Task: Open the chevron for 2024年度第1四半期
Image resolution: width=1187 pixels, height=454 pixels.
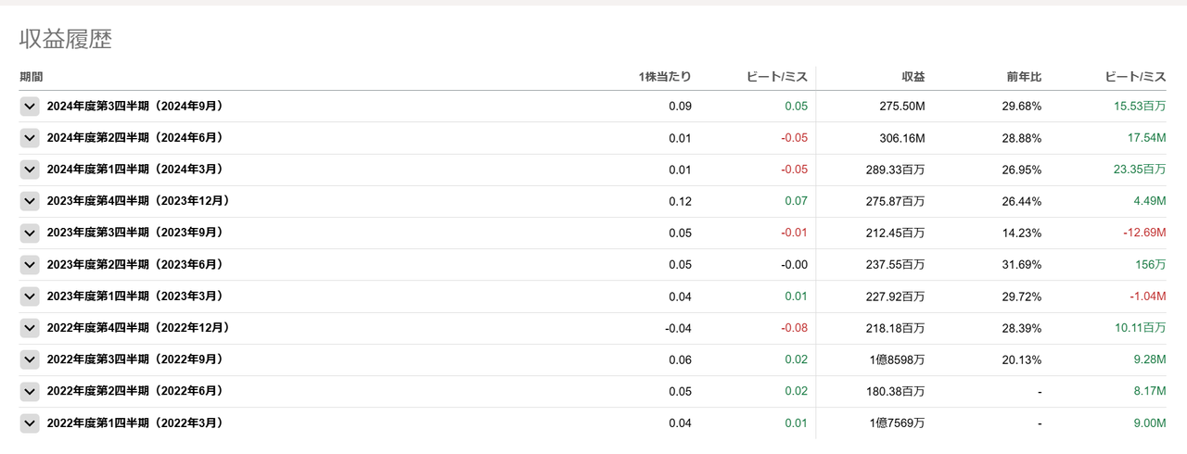Action: [x=30, y=170]
